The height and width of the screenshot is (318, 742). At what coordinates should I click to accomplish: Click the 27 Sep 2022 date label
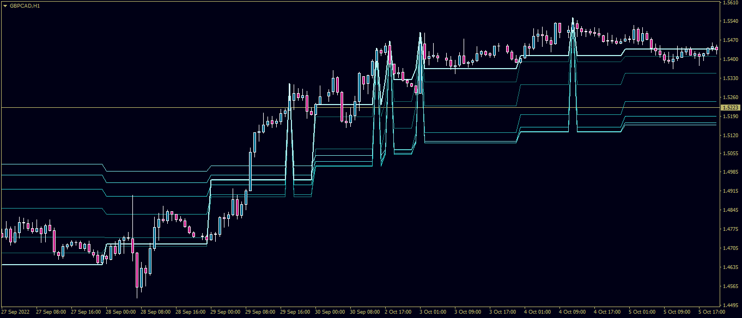[15, 313]
